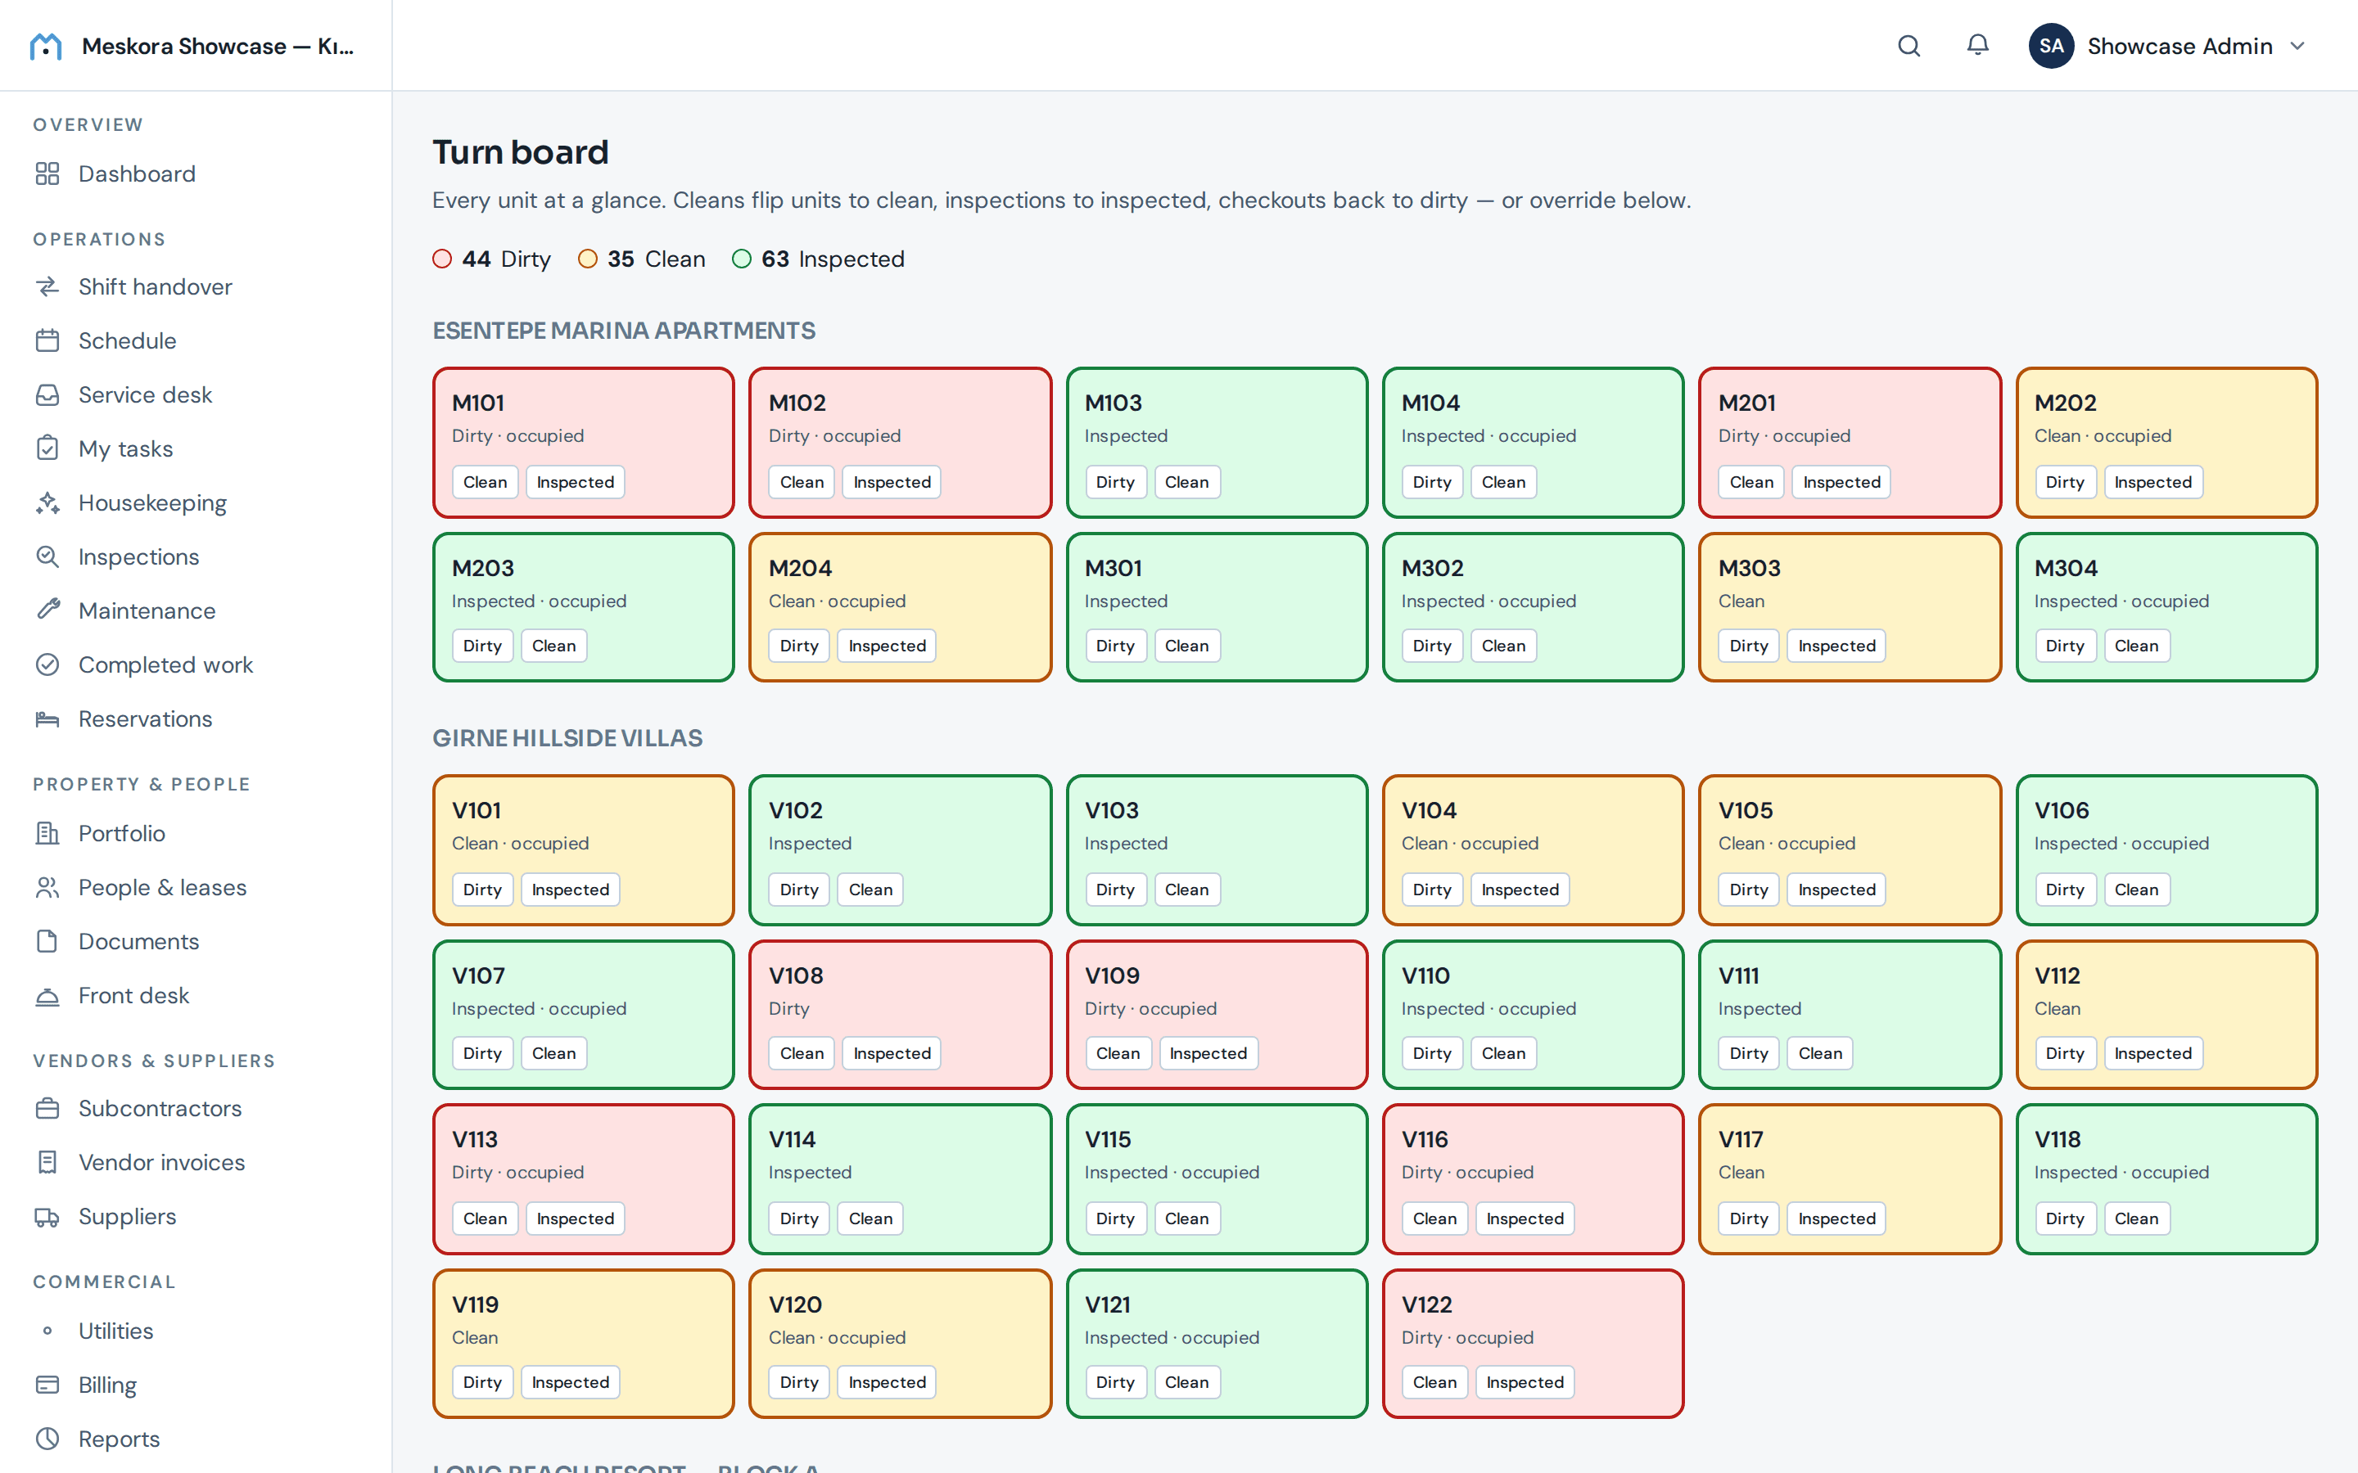Click the Vendor invoices receipt icon
This screenshot has width=2358, height=1473.
tap(47, 1162)
